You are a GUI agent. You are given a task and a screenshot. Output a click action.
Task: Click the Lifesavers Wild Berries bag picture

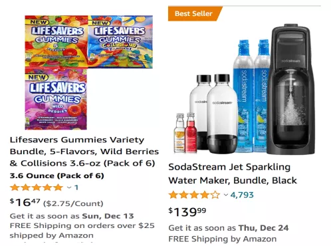click(x=56, y=98)
